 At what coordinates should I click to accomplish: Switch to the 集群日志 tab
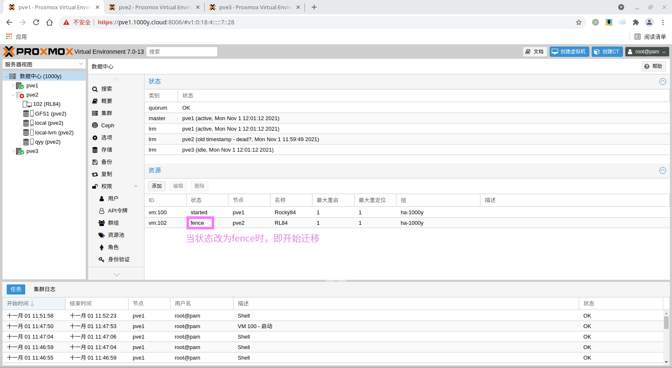(x=45, y=289)
